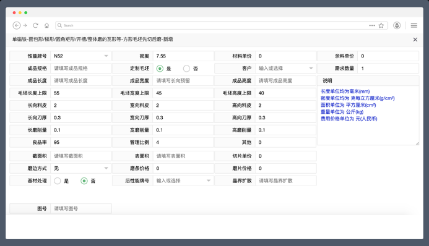Click the text 重量单位为 公斤(kg)

[342, 112]
